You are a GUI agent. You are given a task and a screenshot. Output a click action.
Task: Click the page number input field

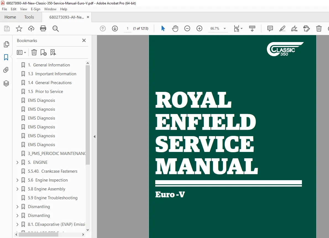pyautogui.click(x=127, y=29)
